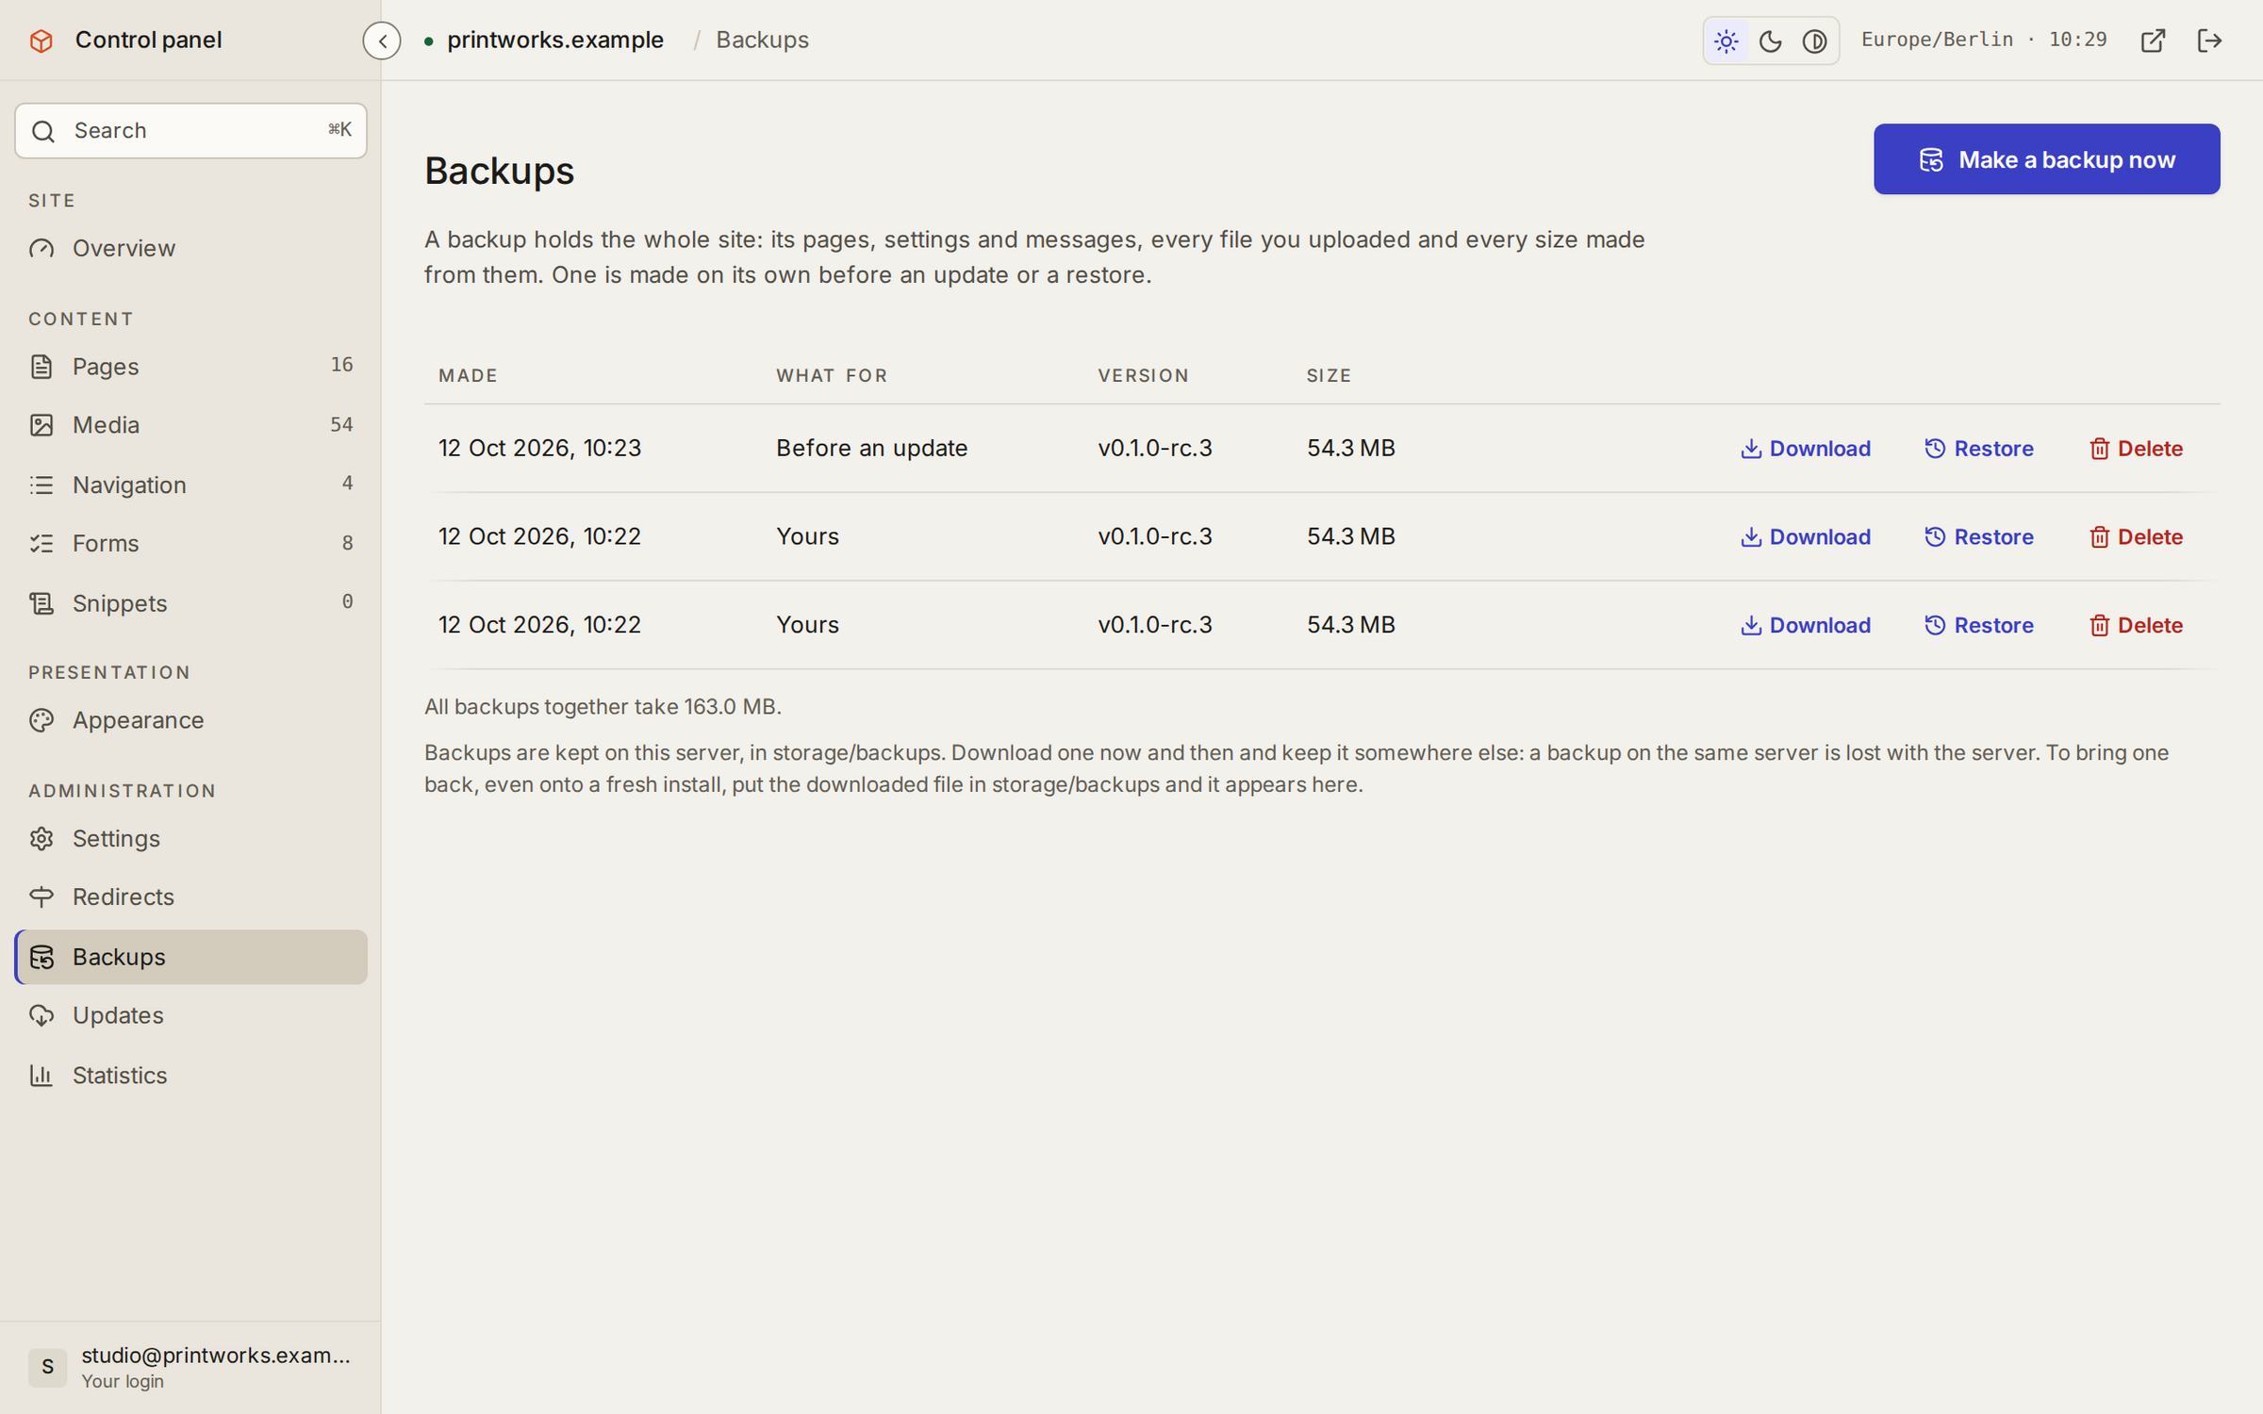This screenshot has height=1414, width=2263.
Task: Open the site in new window icon
Action: 2153,41
